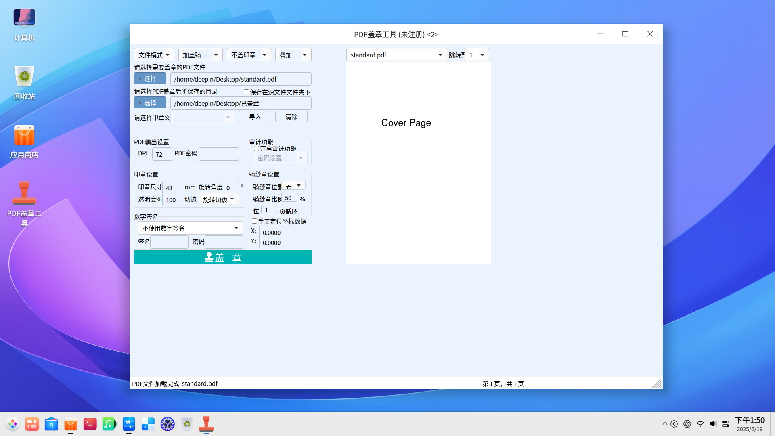Click the 骑缝章比例 value field
This screenshot has height=436, width=775.
(x=290, y=198)
